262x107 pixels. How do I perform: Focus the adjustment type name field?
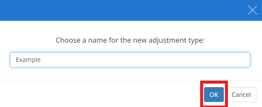[130, 60]
